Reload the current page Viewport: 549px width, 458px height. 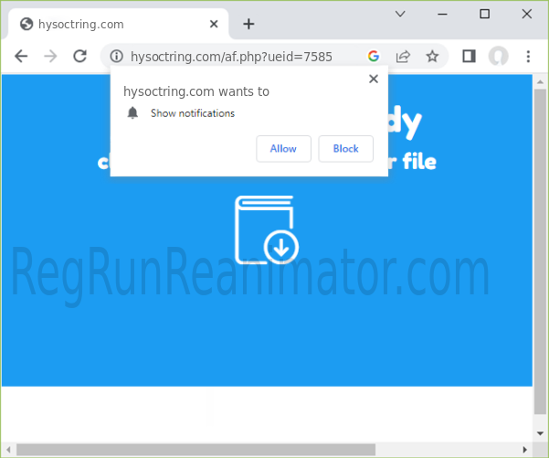click(79, 57)
